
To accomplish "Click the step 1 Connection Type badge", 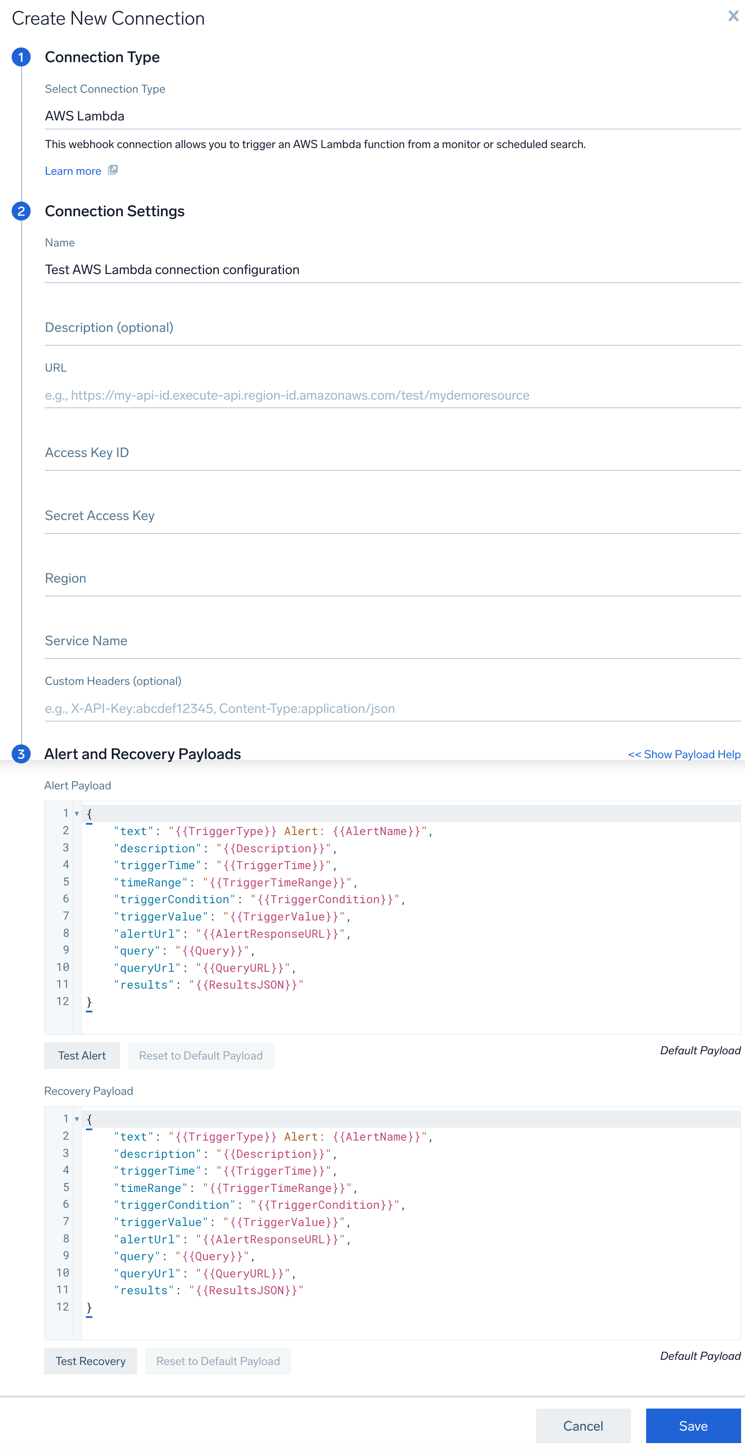I will click(x=21, y=57).
